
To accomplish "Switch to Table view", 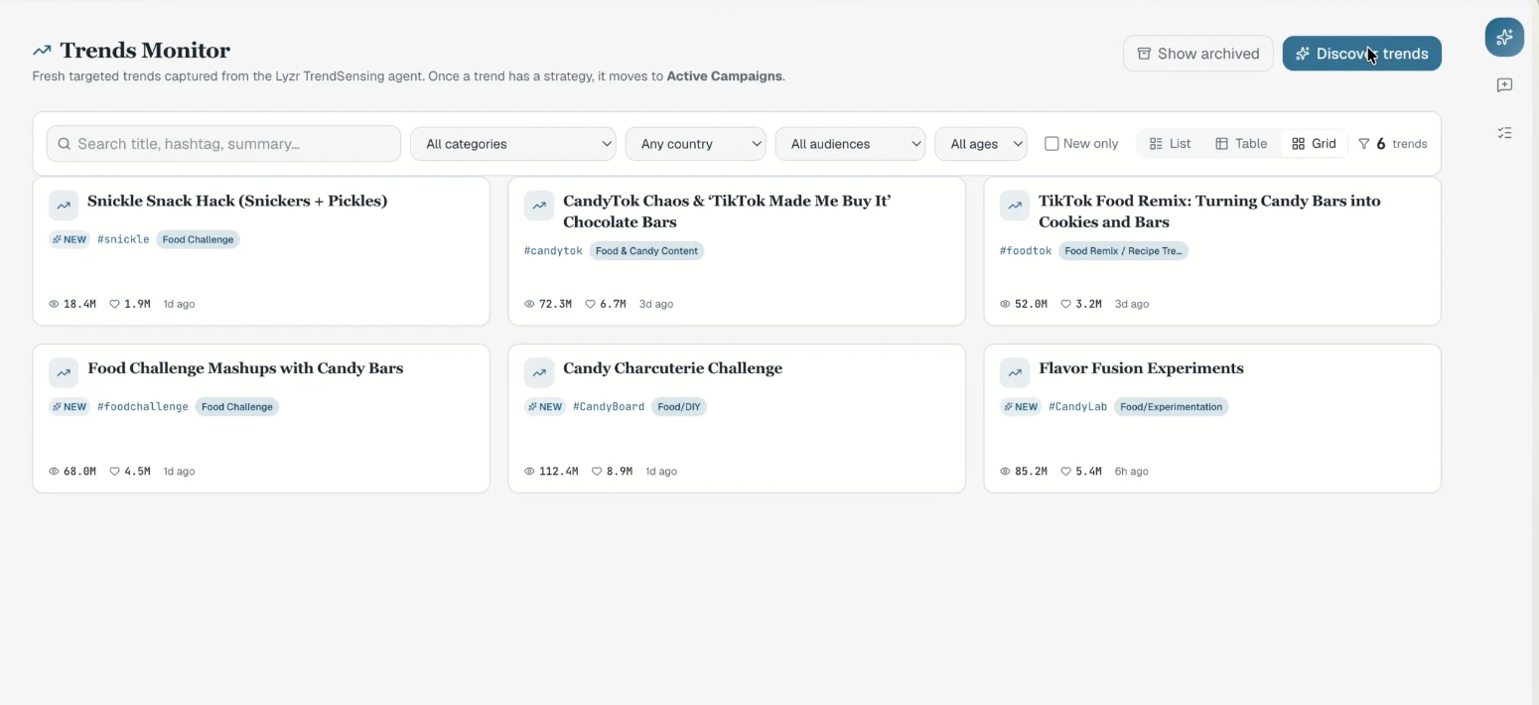I will pos(1241,144).
